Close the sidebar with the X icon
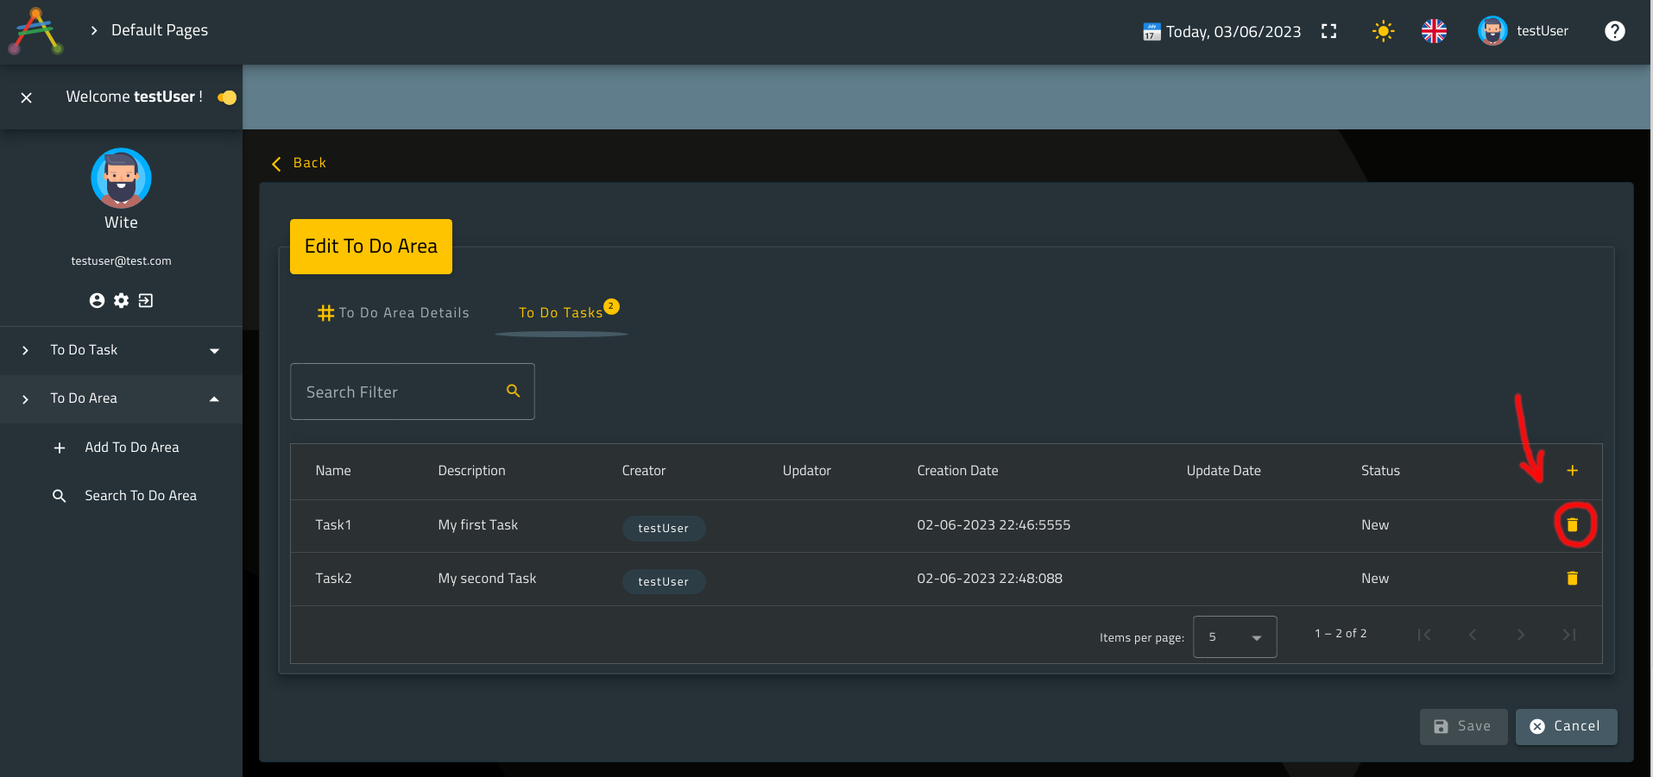The height and width of the screenshot is (777, 1653). click(27, 97)
